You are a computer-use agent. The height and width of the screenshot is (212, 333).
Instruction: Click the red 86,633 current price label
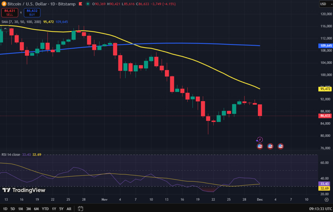point(325,116)
